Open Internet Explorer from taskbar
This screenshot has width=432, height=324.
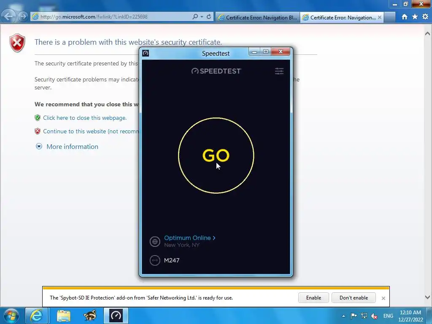[37, 316]
